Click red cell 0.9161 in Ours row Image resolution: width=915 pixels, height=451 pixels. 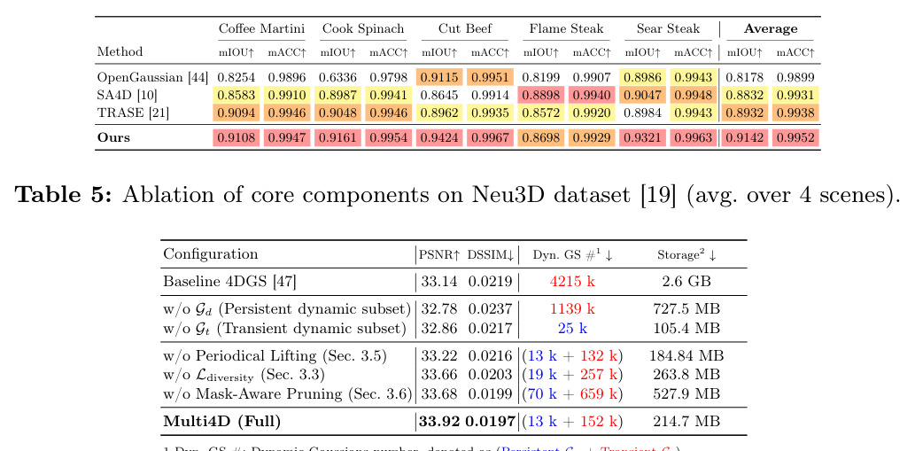pos(337,138)
